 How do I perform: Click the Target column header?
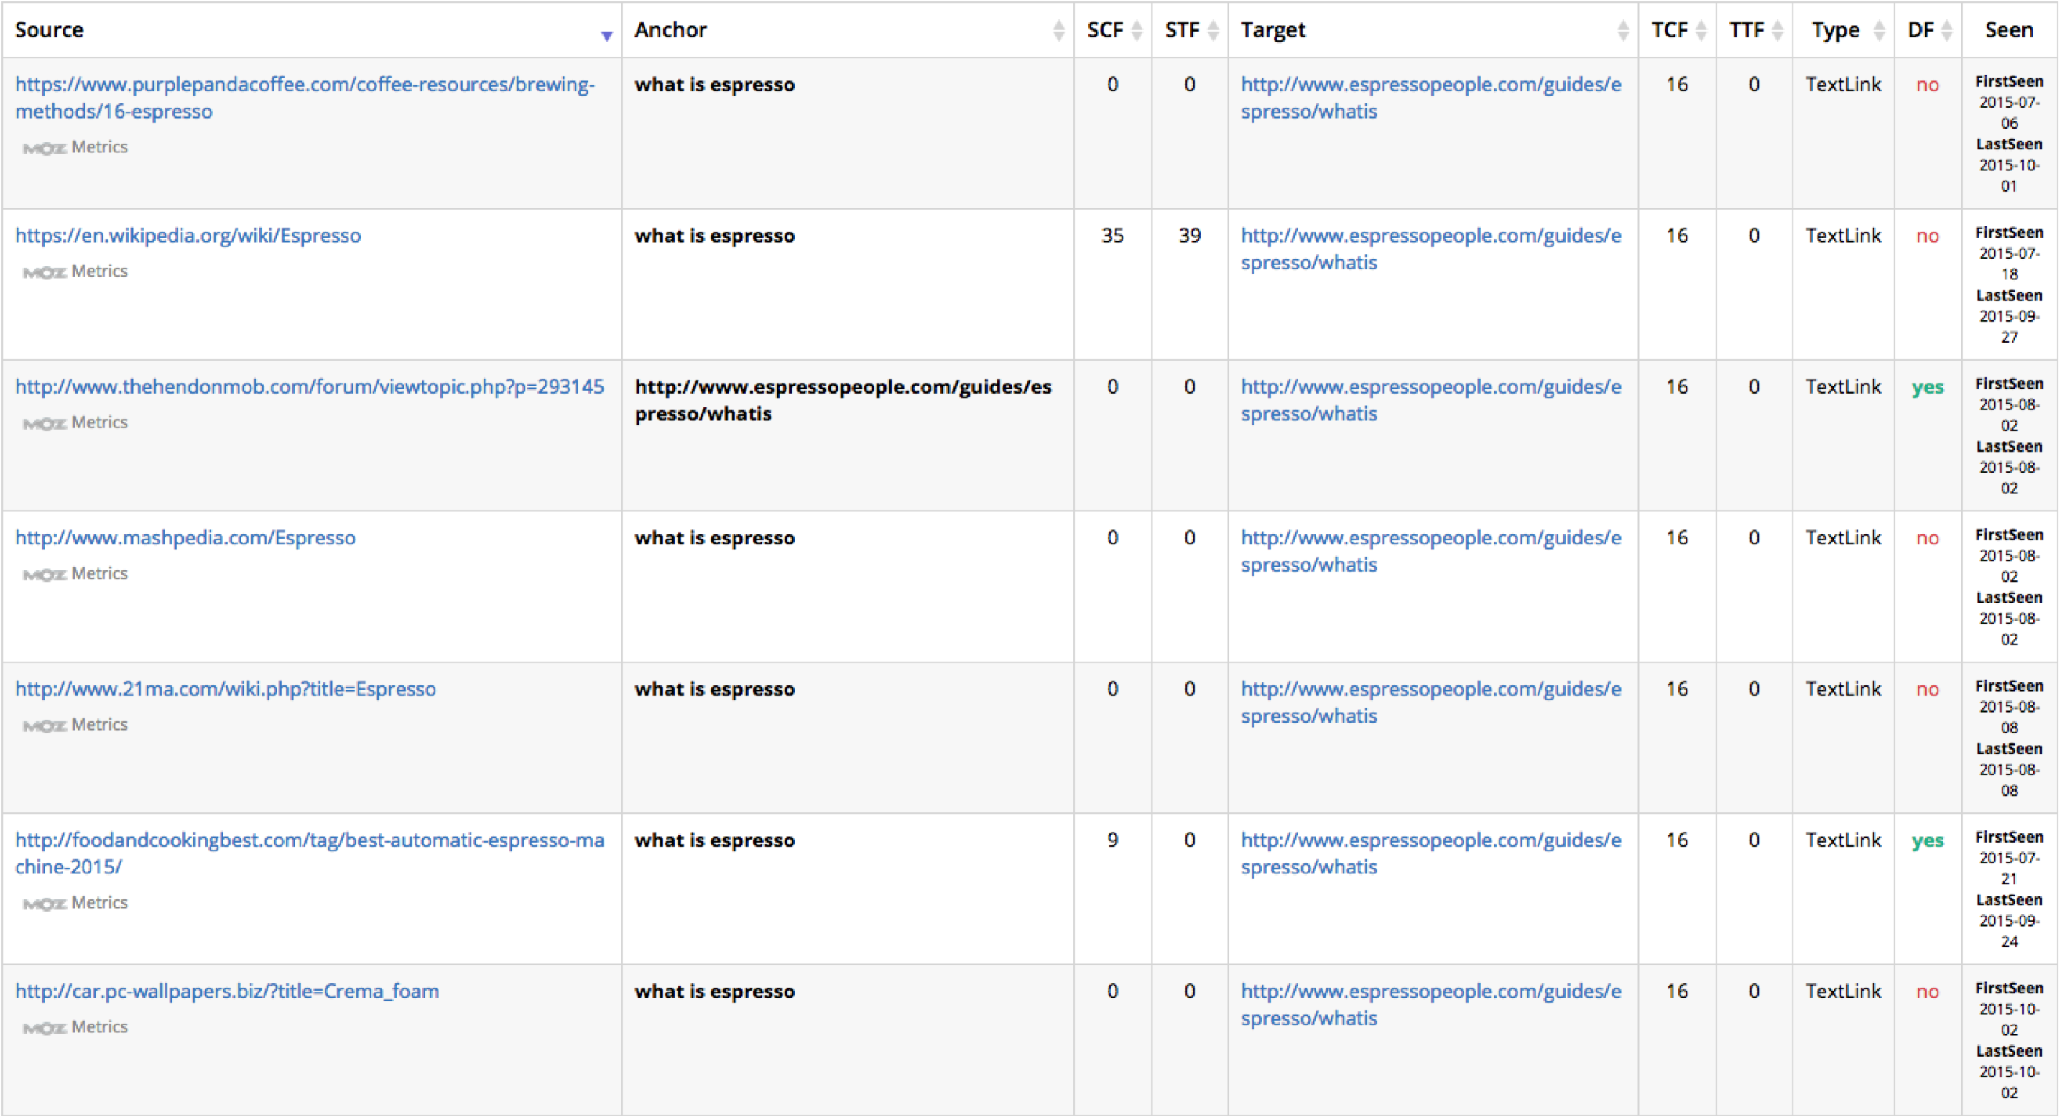tap(1433, 29)
